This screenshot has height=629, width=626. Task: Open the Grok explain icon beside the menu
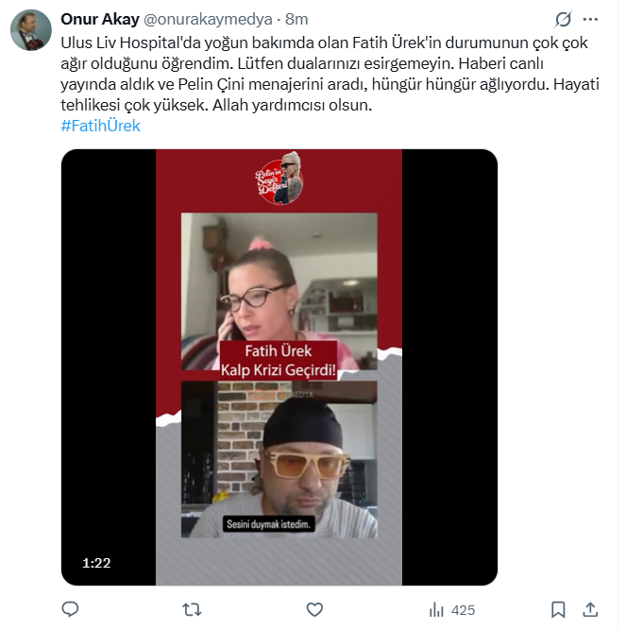click(x=563, y=19)
